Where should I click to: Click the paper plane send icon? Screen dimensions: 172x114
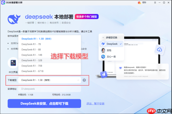point(104,74)
